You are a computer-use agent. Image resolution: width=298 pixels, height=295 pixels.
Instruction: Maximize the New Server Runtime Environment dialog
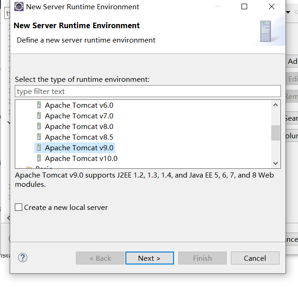tap(244, 6)
